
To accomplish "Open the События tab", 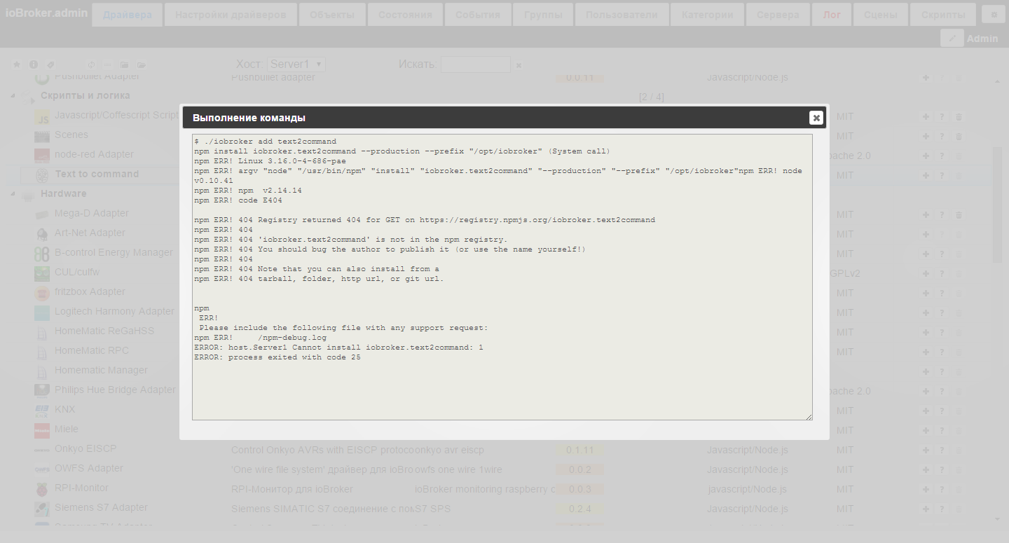I will [477, 14].
